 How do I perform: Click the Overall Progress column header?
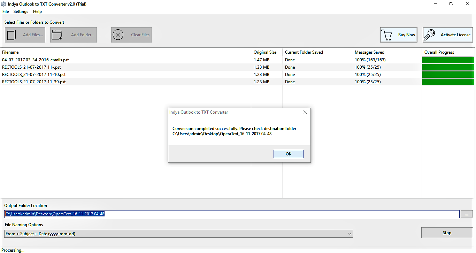point(439,52)
